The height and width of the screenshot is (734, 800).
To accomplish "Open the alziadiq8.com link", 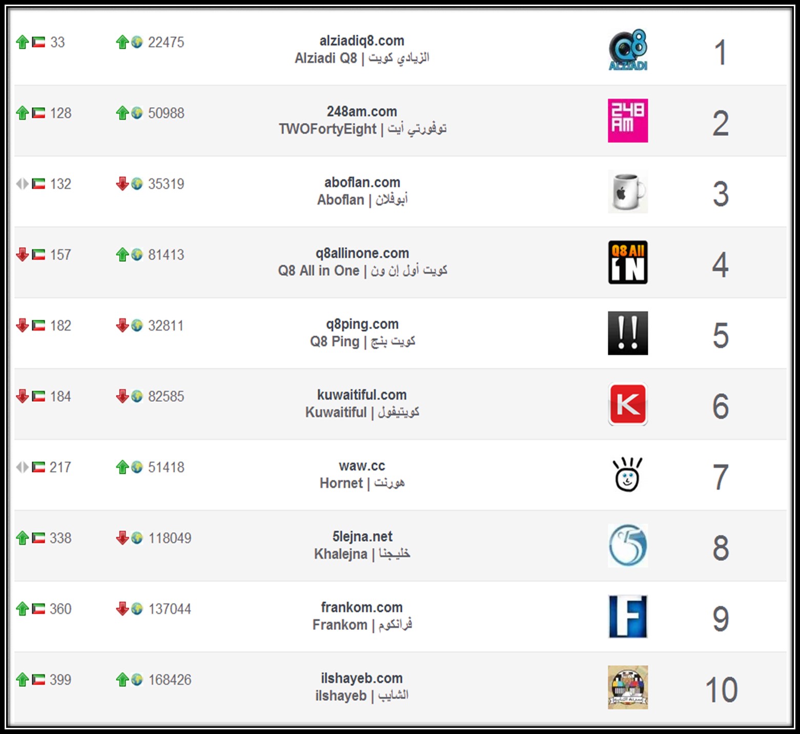I will click(362, 40).
